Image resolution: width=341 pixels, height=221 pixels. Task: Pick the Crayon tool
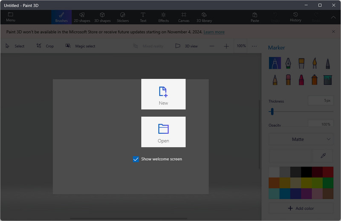(301, 80)
